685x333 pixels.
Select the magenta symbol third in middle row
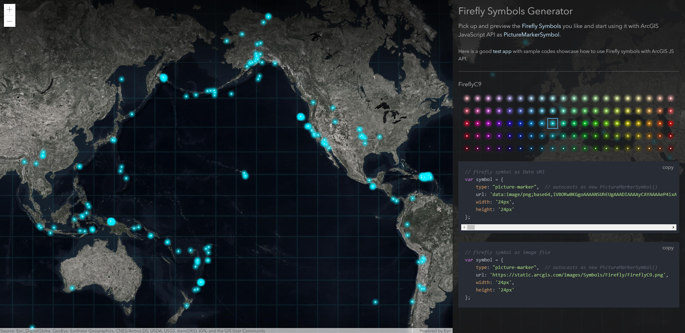[x=488, y=123]
